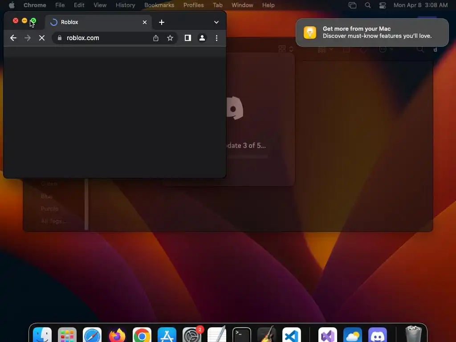Open Chrome three-dot menu
Screen dimensions: 456x342
pyautogui.click(x=217, y=38)
